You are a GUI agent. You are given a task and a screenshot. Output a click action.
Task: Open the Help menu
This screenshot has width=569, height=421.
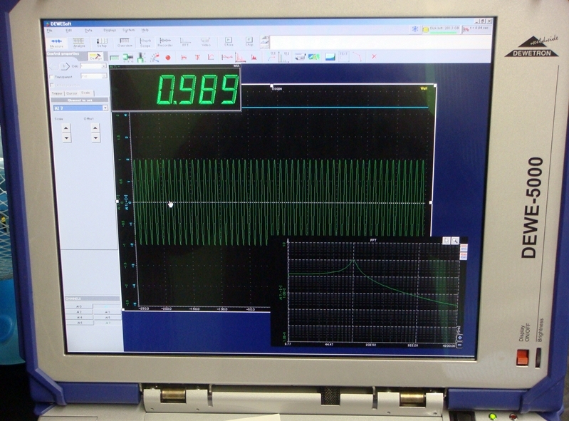point(145,30)
